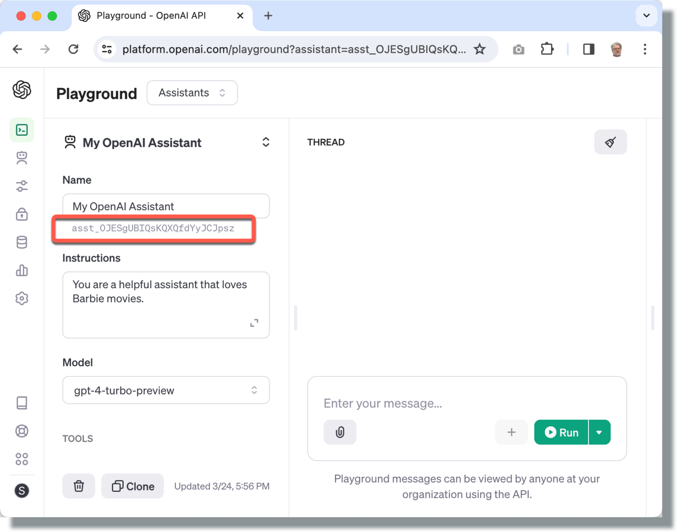Select the Assistants sidebar icon

22,158
